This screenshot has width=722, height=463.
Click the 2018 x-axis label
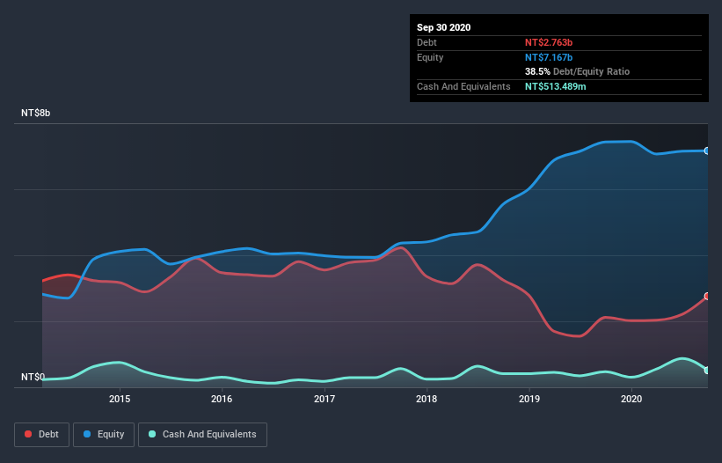point(427,399)
